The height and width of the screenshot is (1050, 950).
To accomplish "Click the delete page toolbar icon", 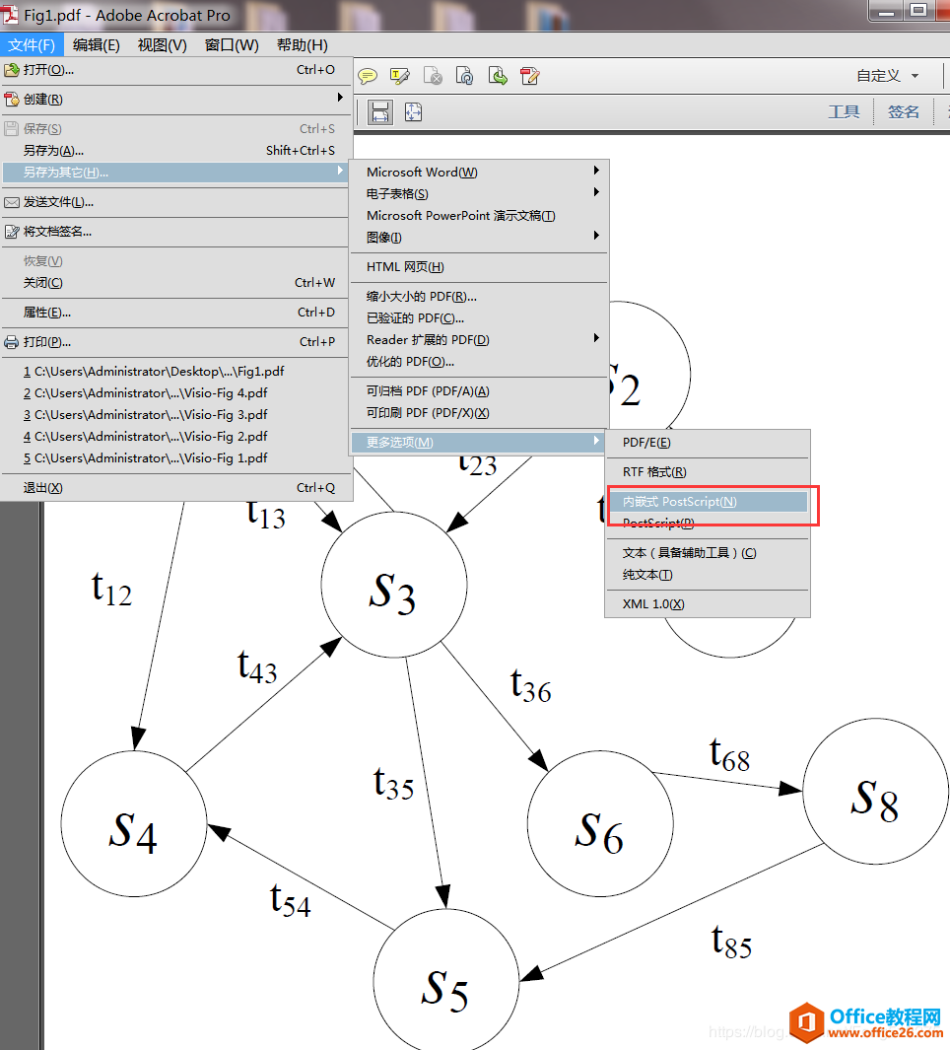I will tap(433, 76).
